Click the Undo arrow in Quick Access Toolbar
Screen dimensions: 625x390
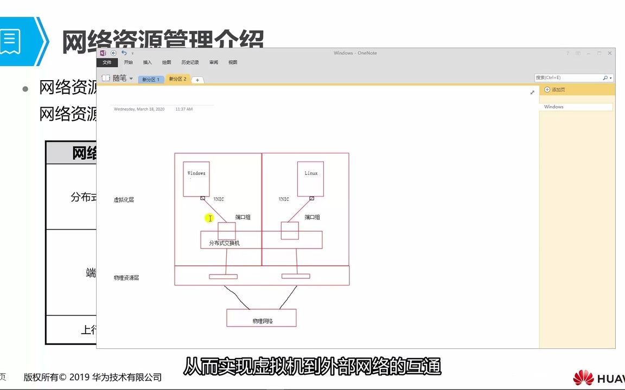click(x=124, y=53)
